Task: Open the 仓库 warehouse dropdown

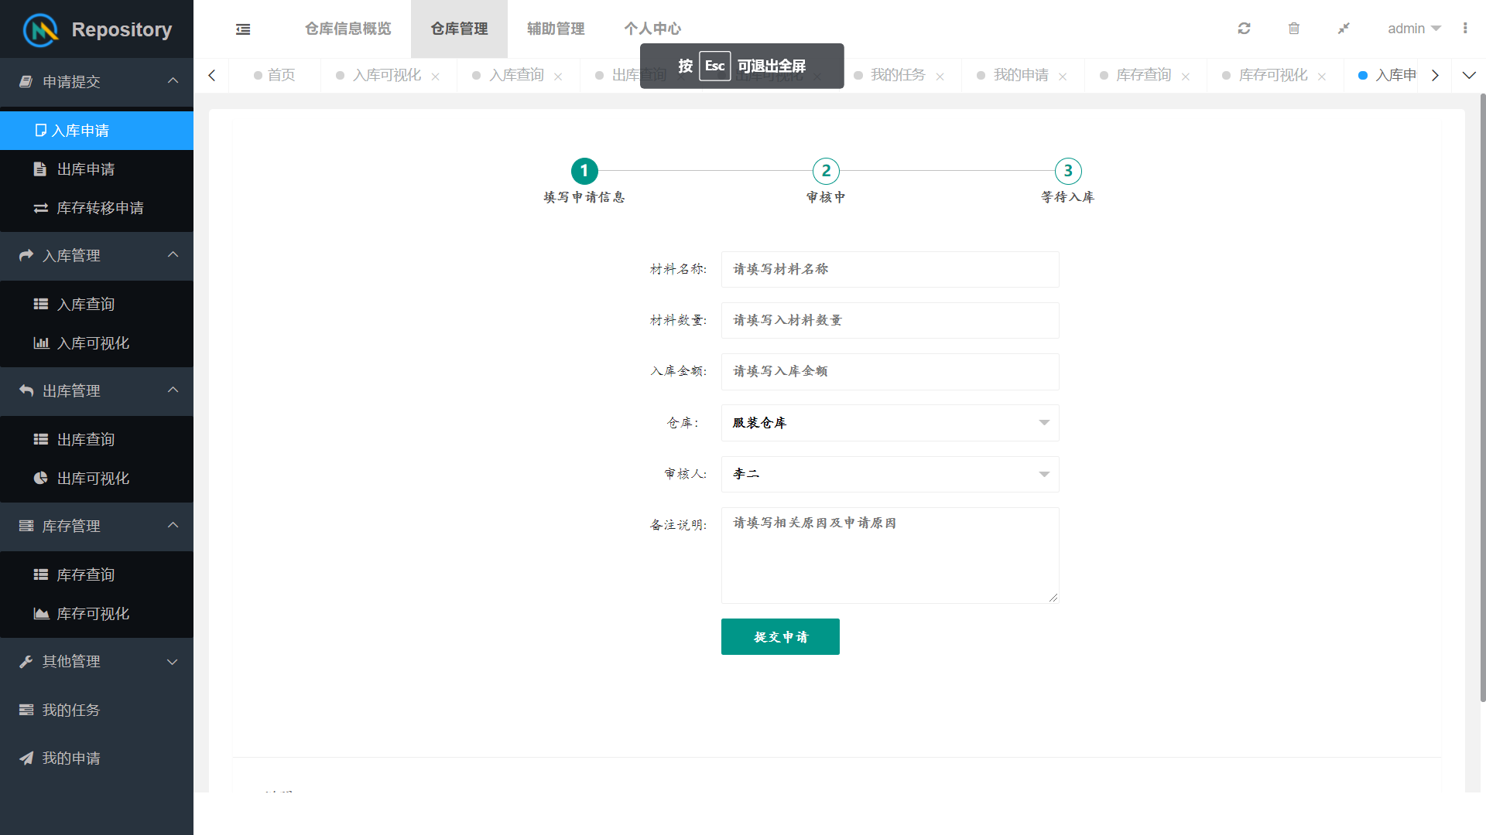Action: coord(889,423)
